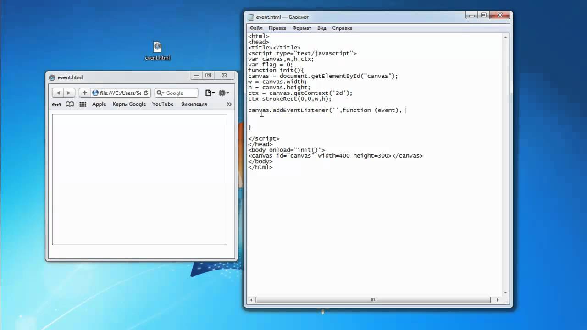This screenshot has width=587, height=330.
Task: Open the Файл menu in Notepad
Action: [256, 28]
